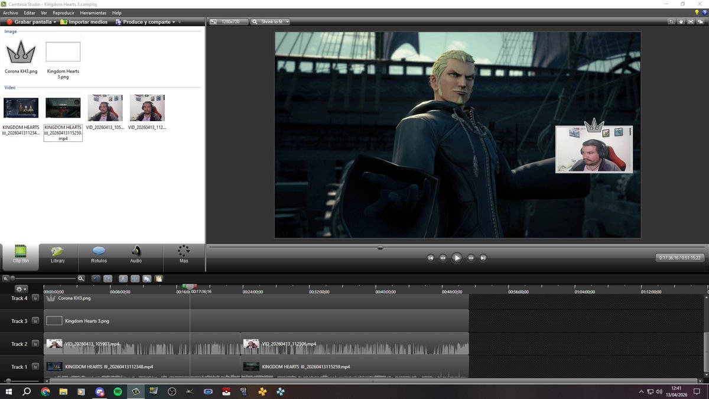Viewport: 709px width, 399px height.
Task: Open the Ver menu
Action: pyautogui.click(x=44, y=12)
